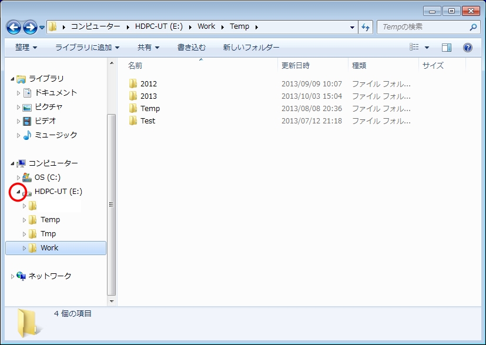Expand the OS (C:) drive node
Screen dimensions: 486x345
(18, 177)
